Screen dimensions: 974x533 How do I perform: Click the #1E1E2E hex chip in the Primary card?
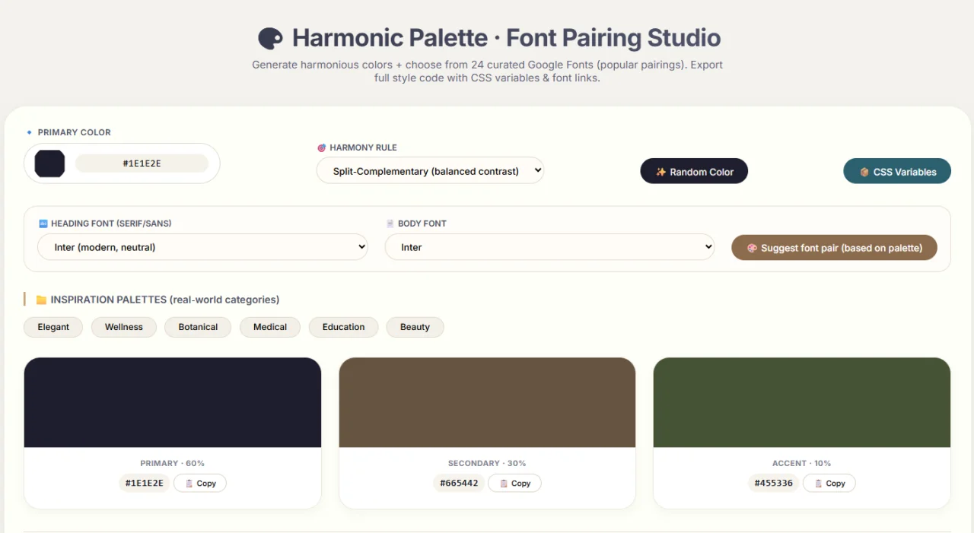144,483
